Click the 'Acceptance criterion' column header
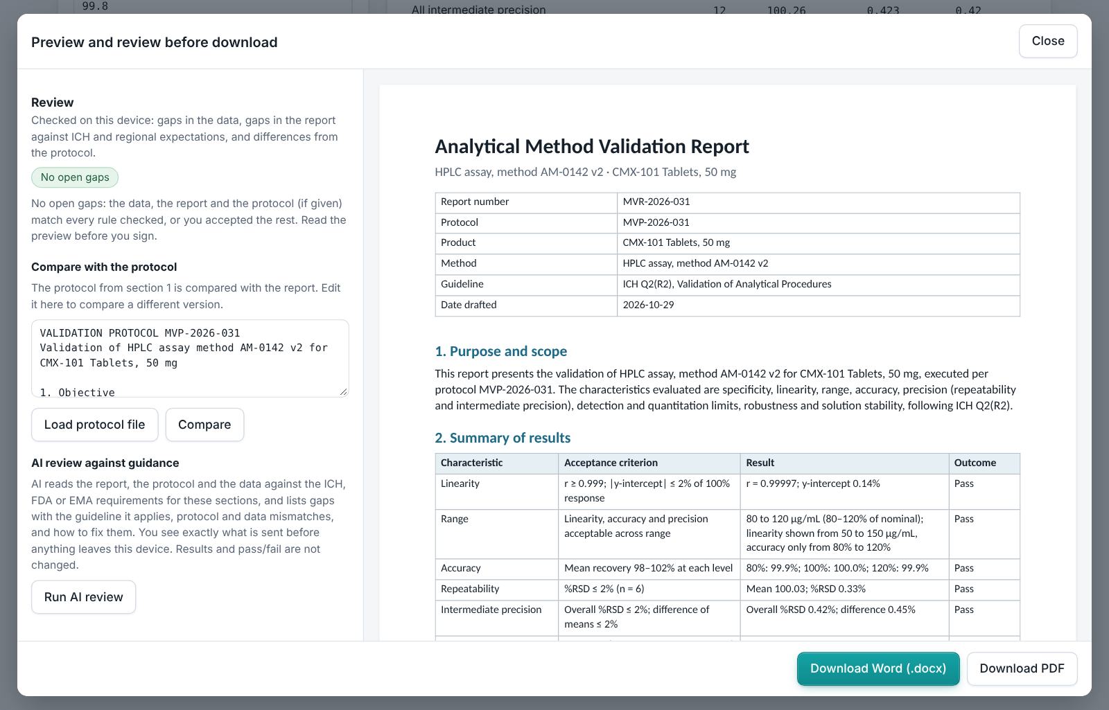The image size is (1109, 710). coord(649,463)
